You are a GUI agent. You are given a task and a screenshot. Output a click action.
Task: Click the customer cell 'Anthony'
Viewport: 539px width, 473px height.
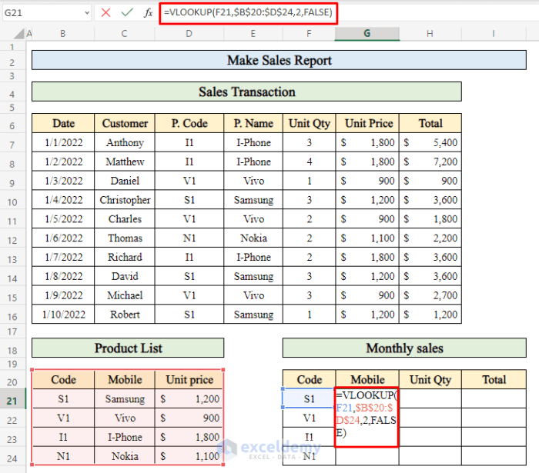point(125,142)
